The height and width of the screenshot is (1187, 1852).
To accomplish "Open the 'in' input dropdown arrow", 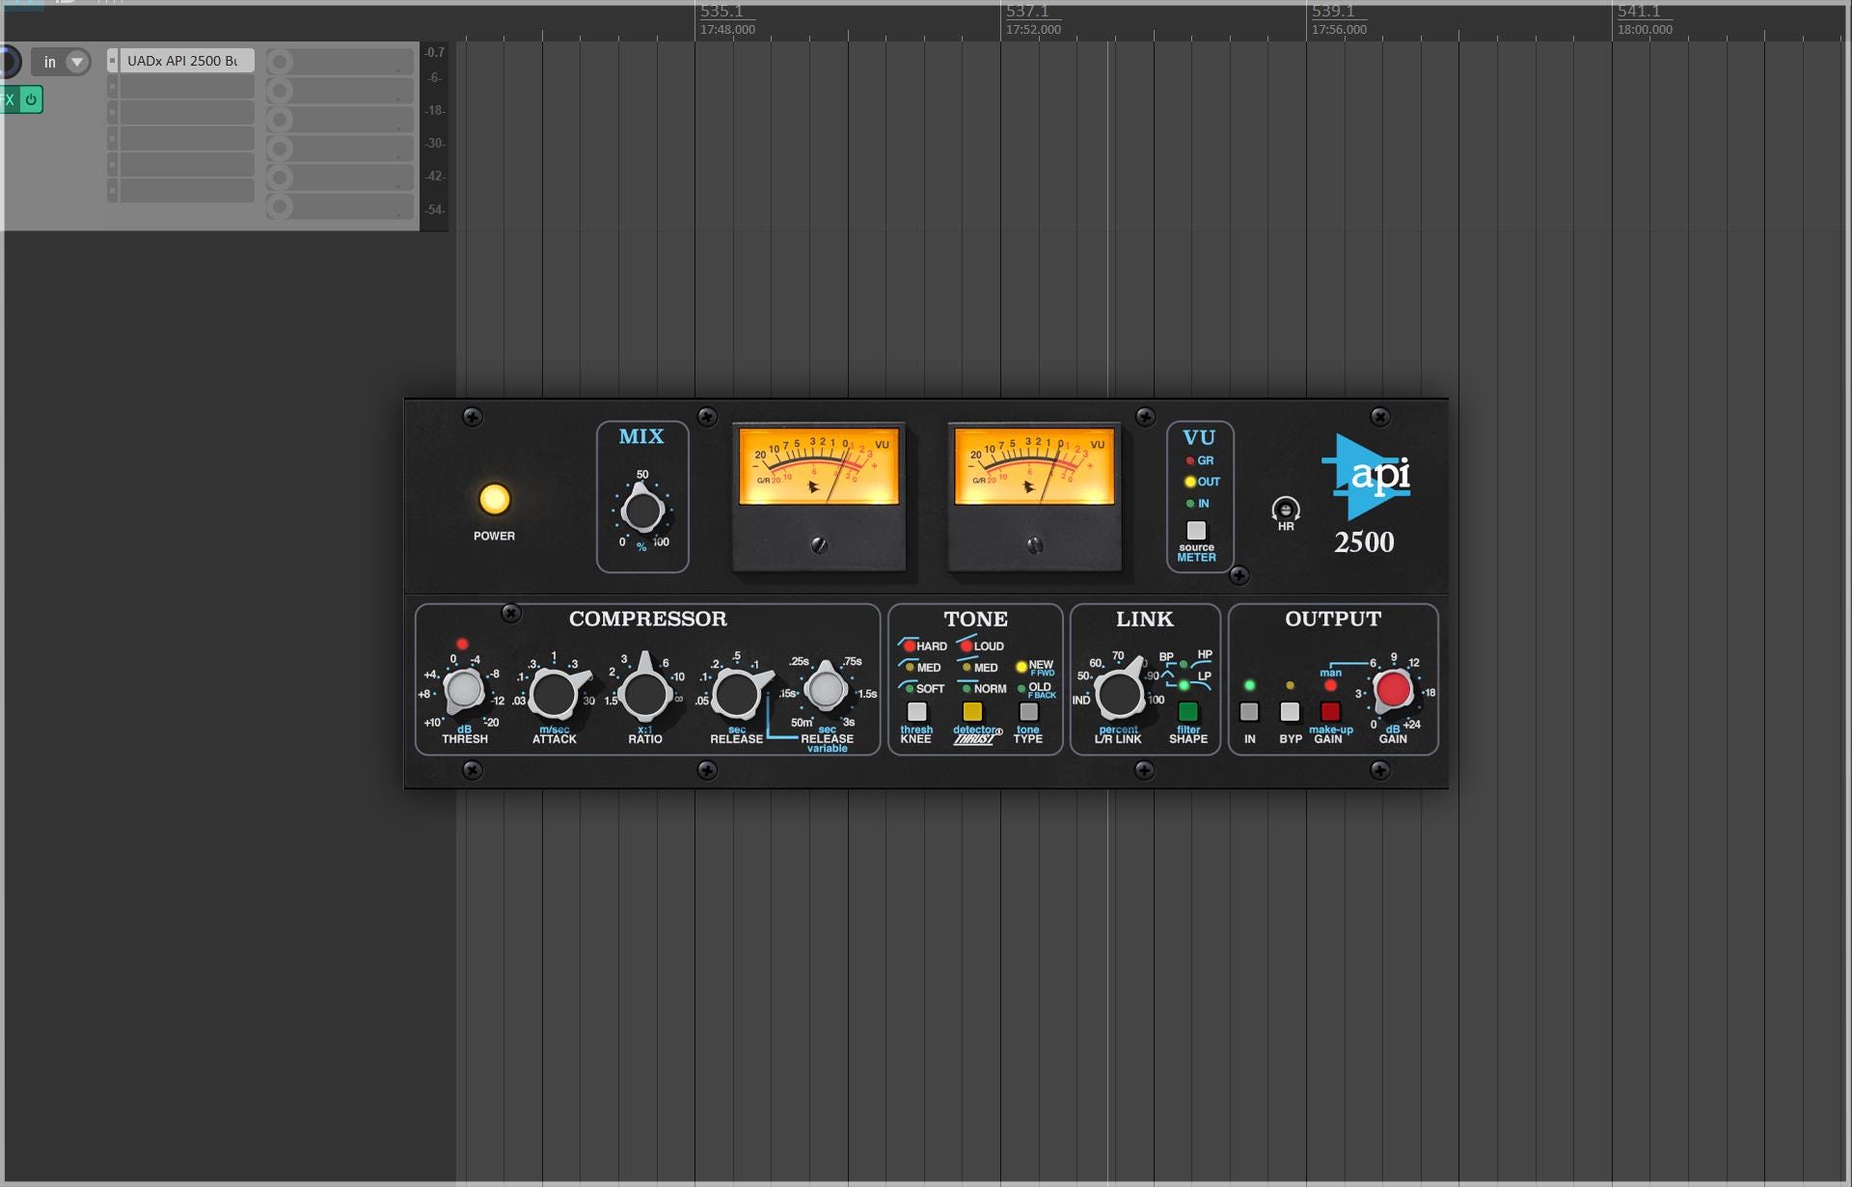I will coord(77,62).
